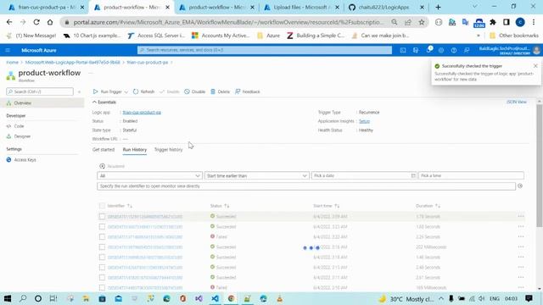This screenshot has width=543, height=305.
Task: Open the ellipsis menu for the 3:23 AM run
Action: [x=521, y=226]
